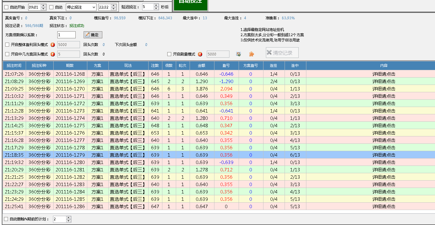
Task: Click the 6/13 连中 cell
Action: point(295,155)
